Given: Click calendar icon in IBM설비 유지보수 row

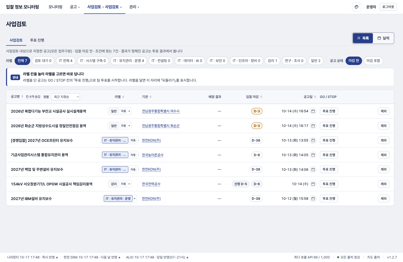Looking at the screenshot, I should click(x=313, y=199).
